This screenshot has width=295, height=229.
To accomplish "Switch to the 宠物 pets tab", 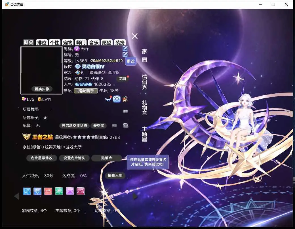I will pyautogui.click(x=68, y=43).
